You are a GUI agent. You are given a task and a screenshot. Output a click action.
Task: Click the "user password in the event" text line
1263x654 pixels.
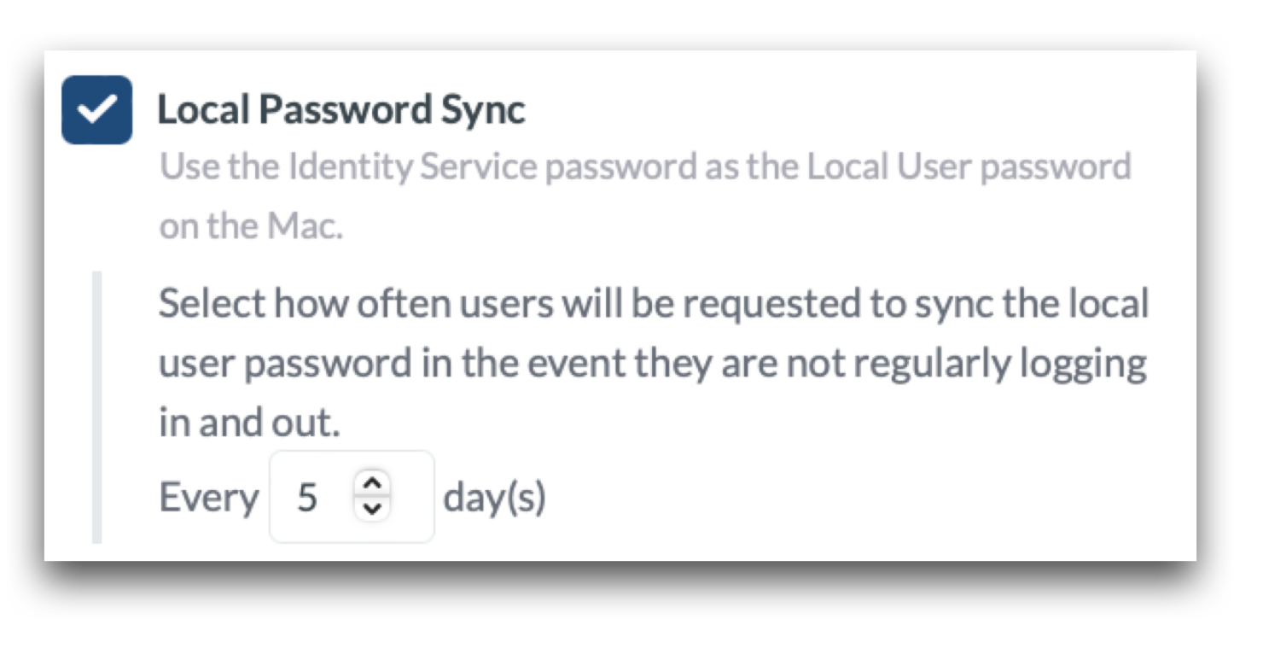pyautogui.click(x=652, y=364)
